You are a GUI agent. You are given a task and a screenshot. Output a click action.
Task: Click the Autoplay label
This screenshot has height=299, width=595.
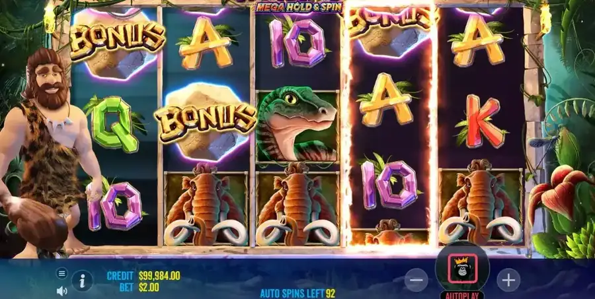(462, 296)
